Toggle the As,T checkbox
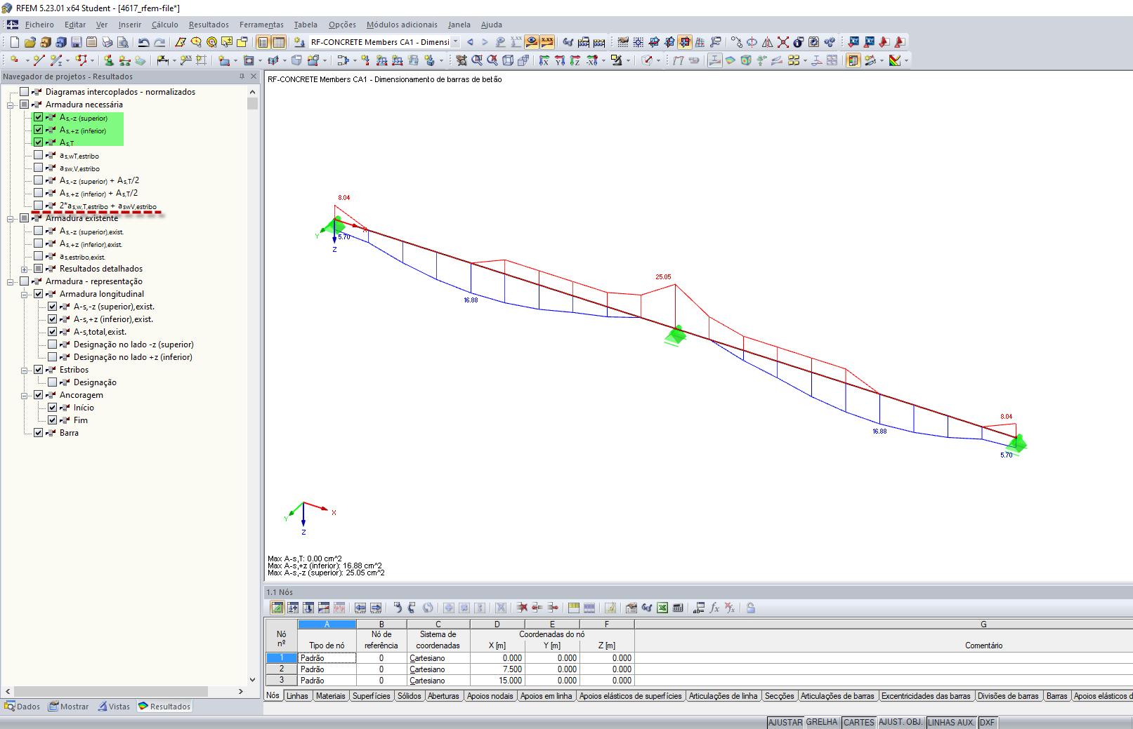This screenshot has height=729, width=1133. [39, 142]
